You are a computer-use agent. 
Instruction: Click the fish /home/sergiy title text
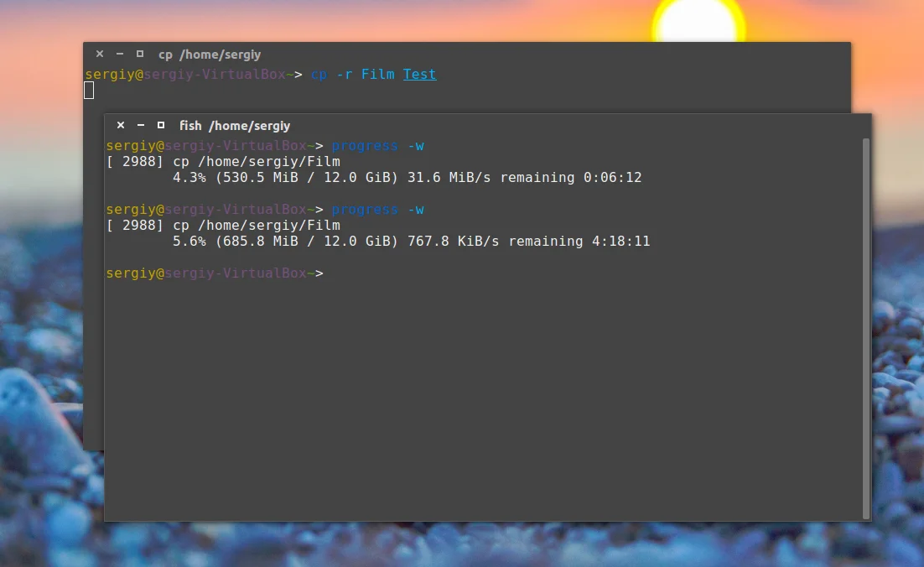coord(235,126)
